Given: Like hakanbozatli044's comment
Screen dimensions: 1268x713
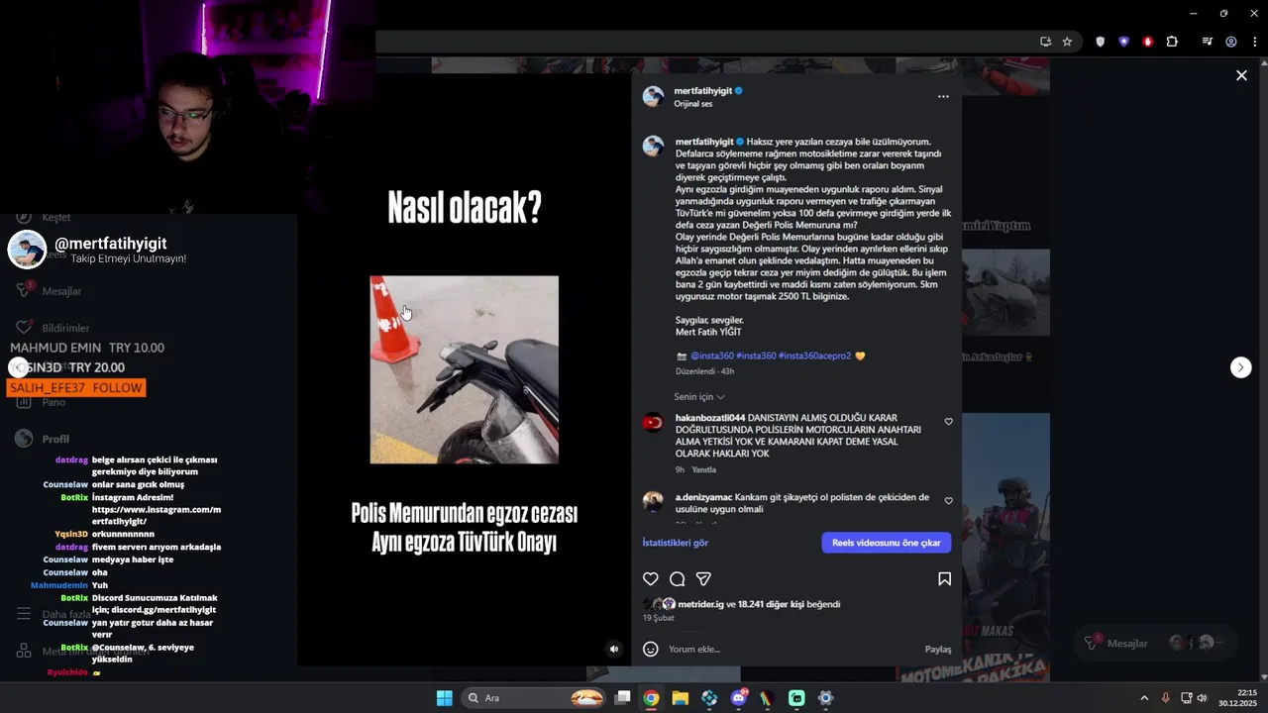Looking at the screenshot, I should pos(948,422).
